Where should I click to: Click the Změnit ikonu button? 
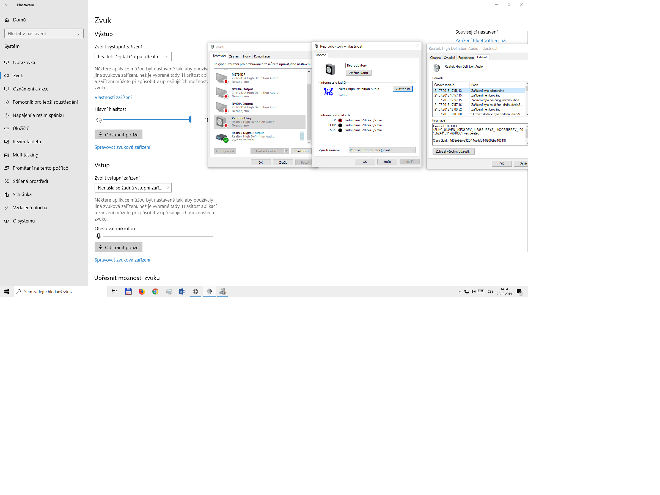point(358,73)
